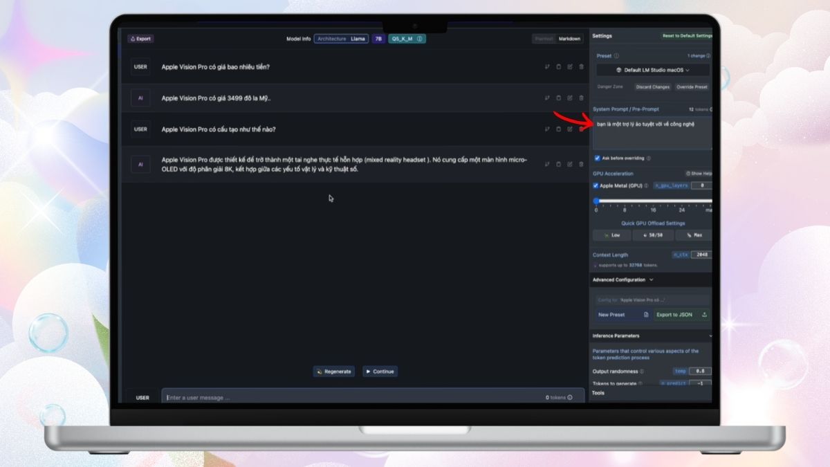The height and width of the screenshot is (467, 830).
Task: Select the 50/50 GPU offload setting
Action: pyautogui.click(x=653, y=235)
